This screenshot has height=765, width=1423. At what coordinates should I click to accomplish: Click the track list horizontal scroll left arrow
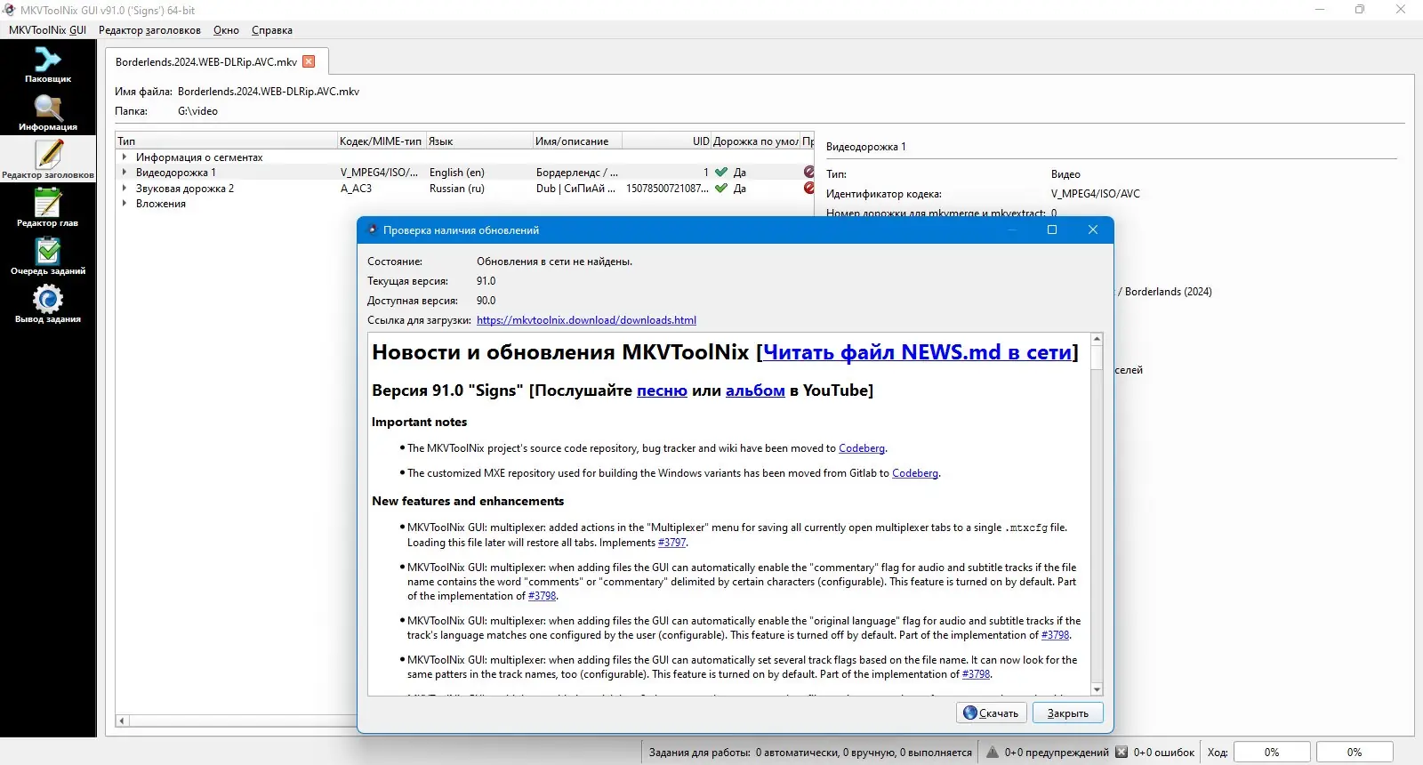click(123, 721)
